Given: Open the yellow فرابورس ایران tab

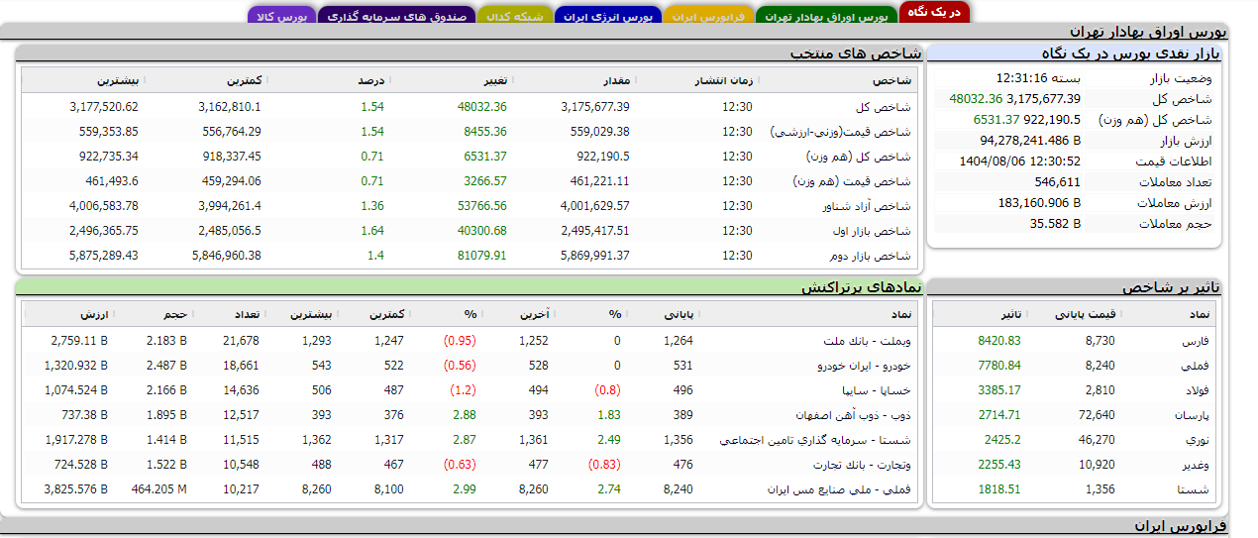Looking at the screenshot, I should coord(707,17).
